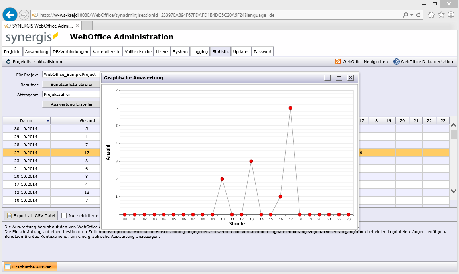Click the refresh icon next to Projektliste aktualisieren
The image size is (459, 274).
pos(8,62)
